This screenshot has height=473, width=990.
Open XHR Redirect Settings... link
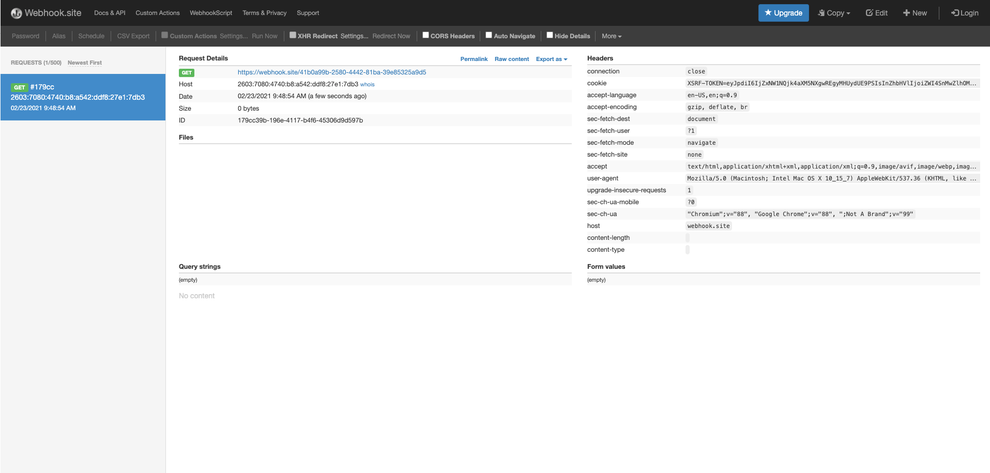point(355,36)
